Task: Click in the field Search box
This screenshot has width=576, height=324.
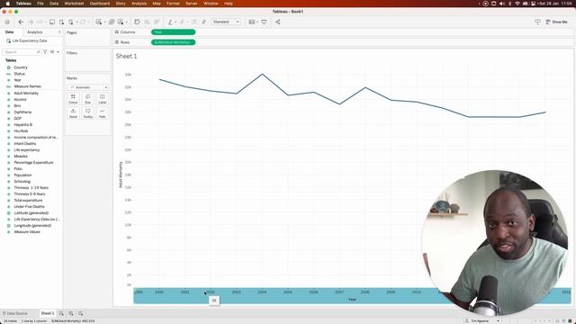Action: click(x=22, y=52)
